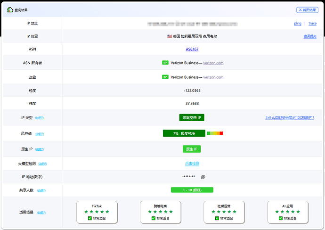
Task: Click the star rating in the 跨境电商 card
Action: tap(161, 212)
